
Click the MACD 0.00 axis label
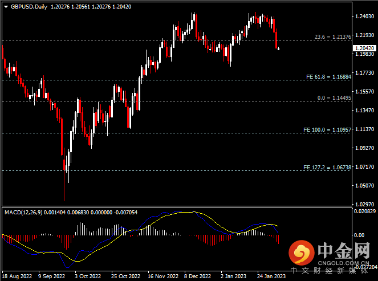pos(359,235)
